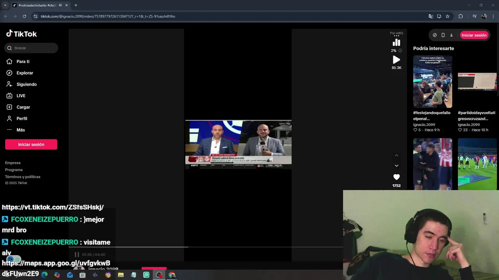The height and width of the screenshot is (280, 499).
Task: Open Outlook from the taskbar
Action: (70, 275)
